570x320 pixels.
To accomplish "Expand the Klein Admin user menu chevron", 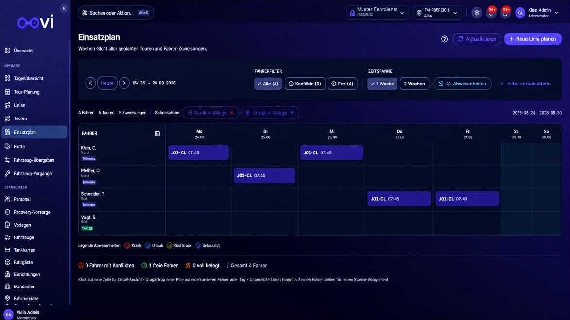I will pos(556,13).
